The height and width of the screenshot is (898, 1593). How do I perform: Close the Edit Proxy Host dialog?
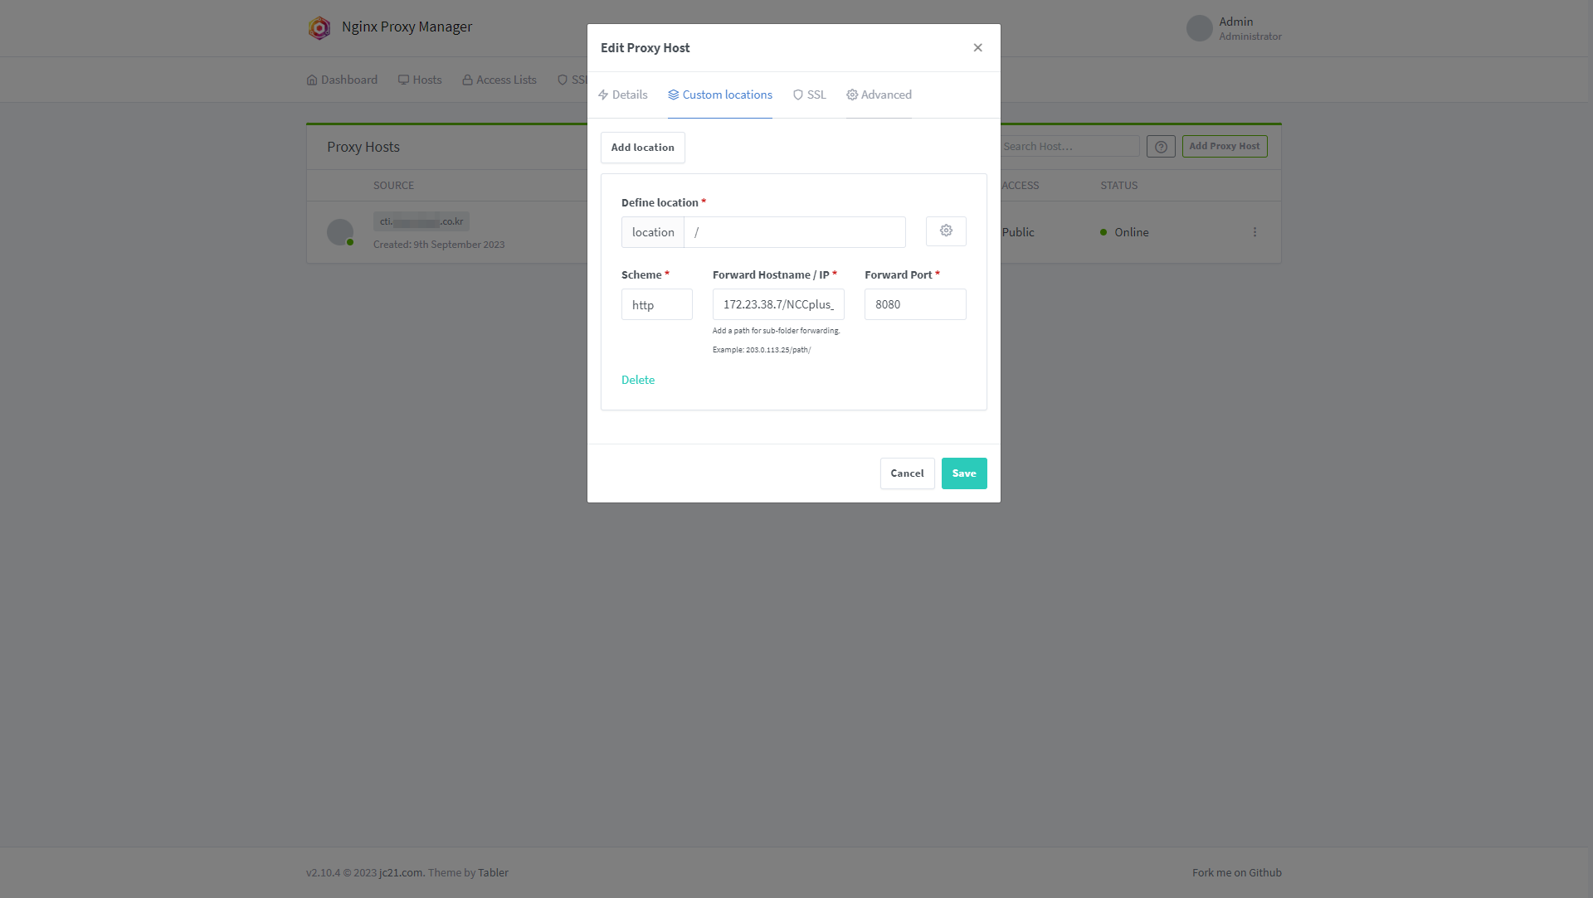point(977,48)
